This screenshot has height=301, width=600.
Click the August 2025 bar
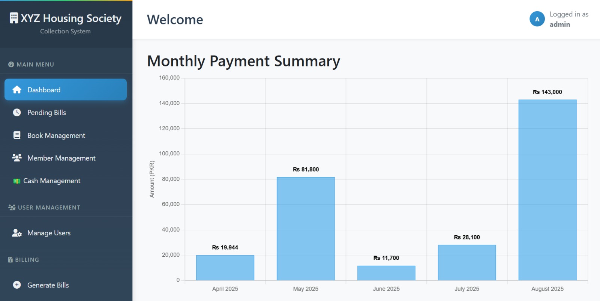547,190
